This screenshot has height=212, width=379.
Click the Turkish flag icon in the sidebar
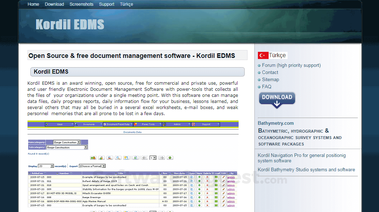[263, 55]
